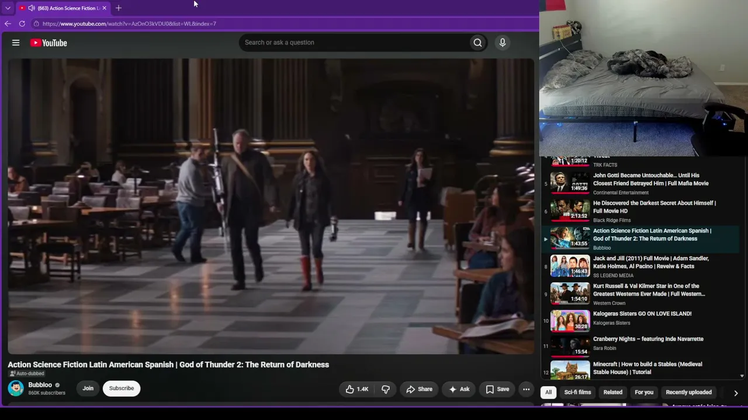Viewport: 748px width, 420px height.
Task: Like the video with 1.4K likes
Action: [356, 389]
